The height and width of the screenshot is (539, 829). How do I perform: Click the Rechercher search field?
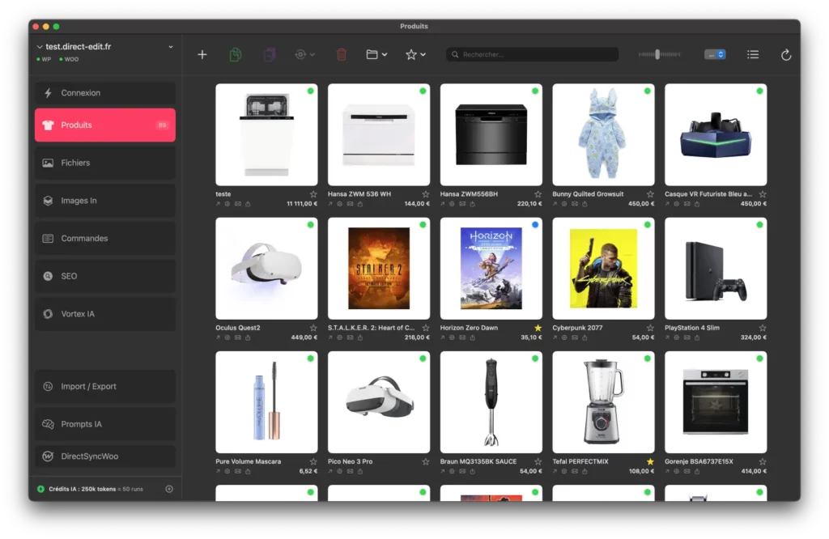point(533,54)
